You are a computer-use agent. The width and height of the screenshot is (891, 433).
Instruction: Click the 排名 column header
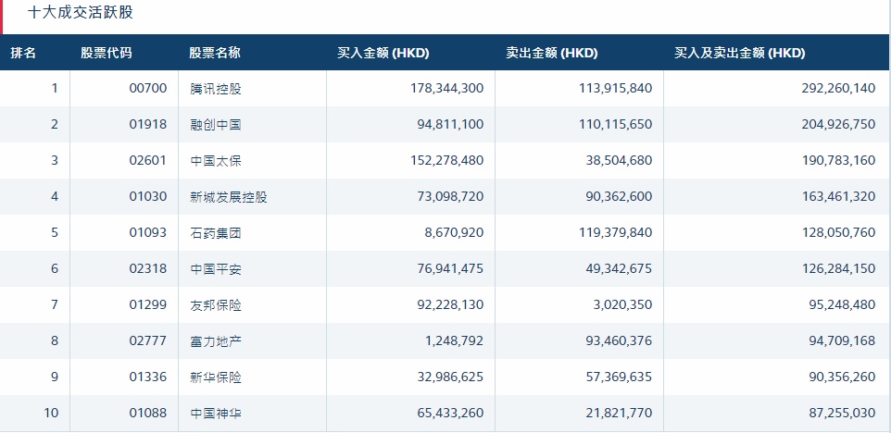coord(23,53)
